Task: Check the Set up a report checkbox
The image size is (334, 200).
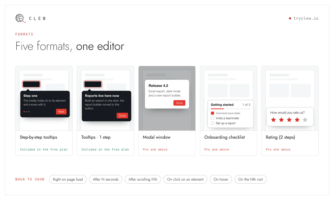Action: pyautogui.click(x=212, y=123)
